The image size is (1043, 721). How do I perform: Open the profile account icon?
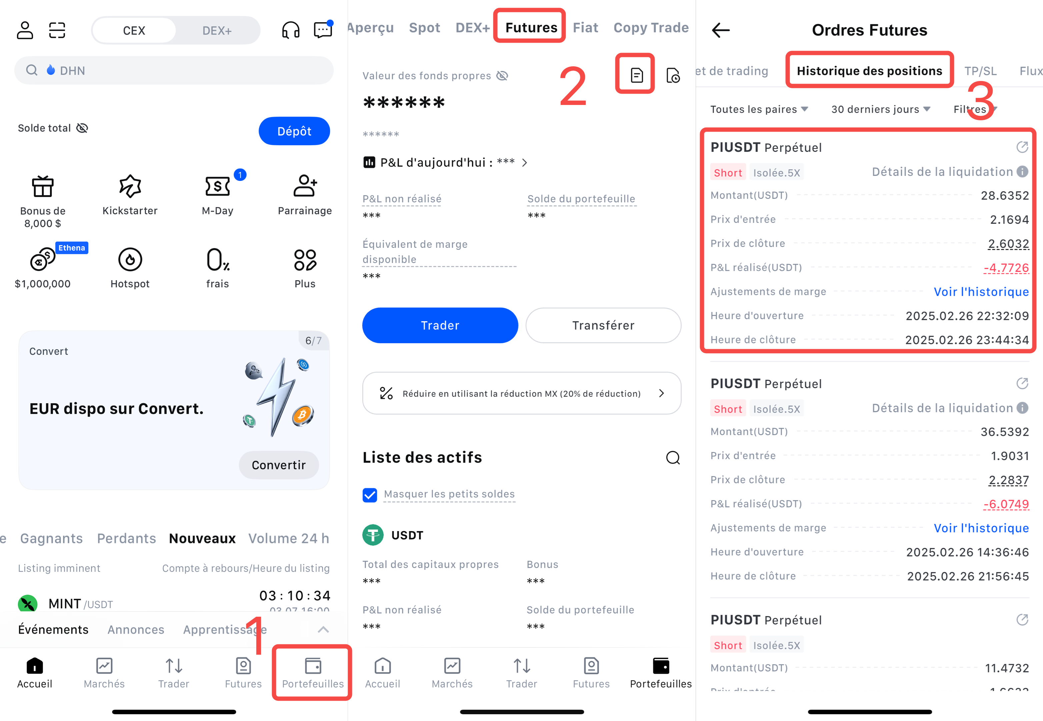pyautogui.click(x=25, y=30)
